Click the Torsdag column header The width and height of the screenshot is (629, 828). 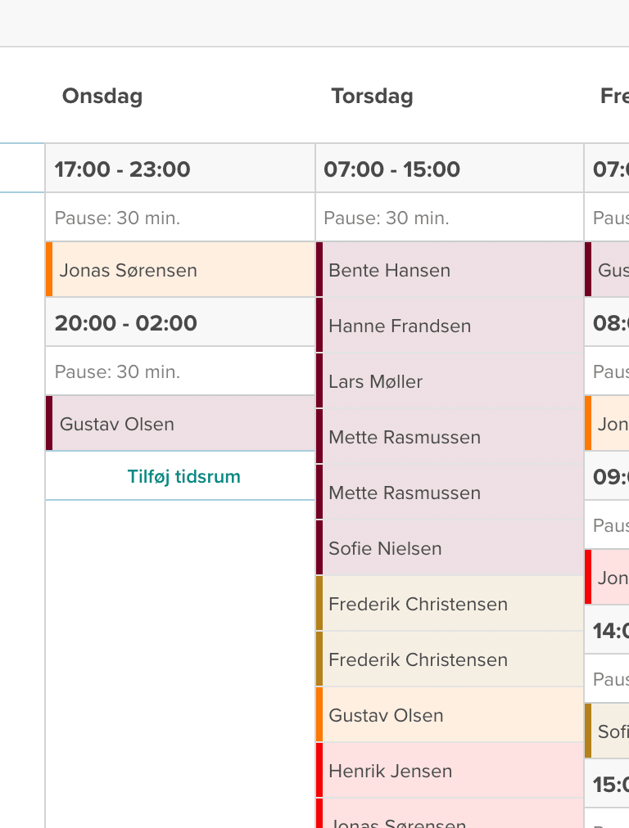point(372,96)
